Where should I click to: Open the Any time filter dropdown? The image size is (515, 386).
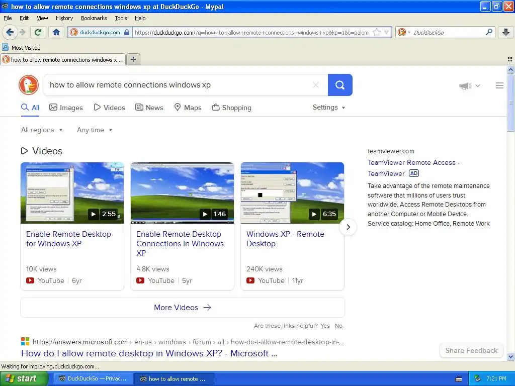[95, 130]
